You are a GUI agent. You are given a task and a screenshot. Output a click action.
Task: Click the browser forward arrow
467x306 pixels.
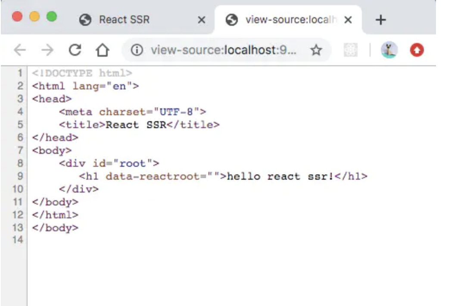pos(47,51)
